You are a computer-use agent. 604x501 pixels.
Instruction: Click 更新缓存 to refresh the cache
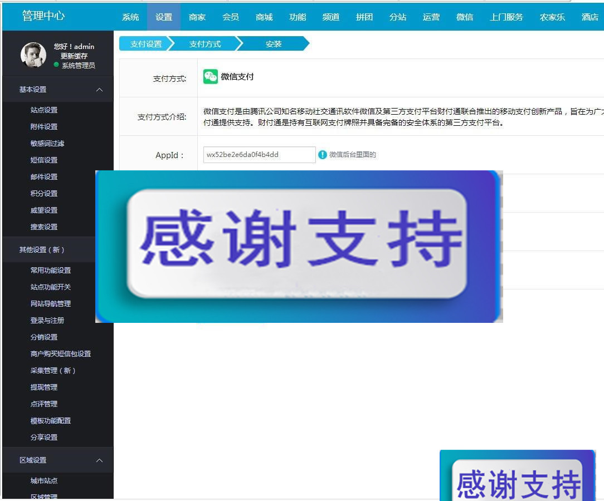coord(73,55)
